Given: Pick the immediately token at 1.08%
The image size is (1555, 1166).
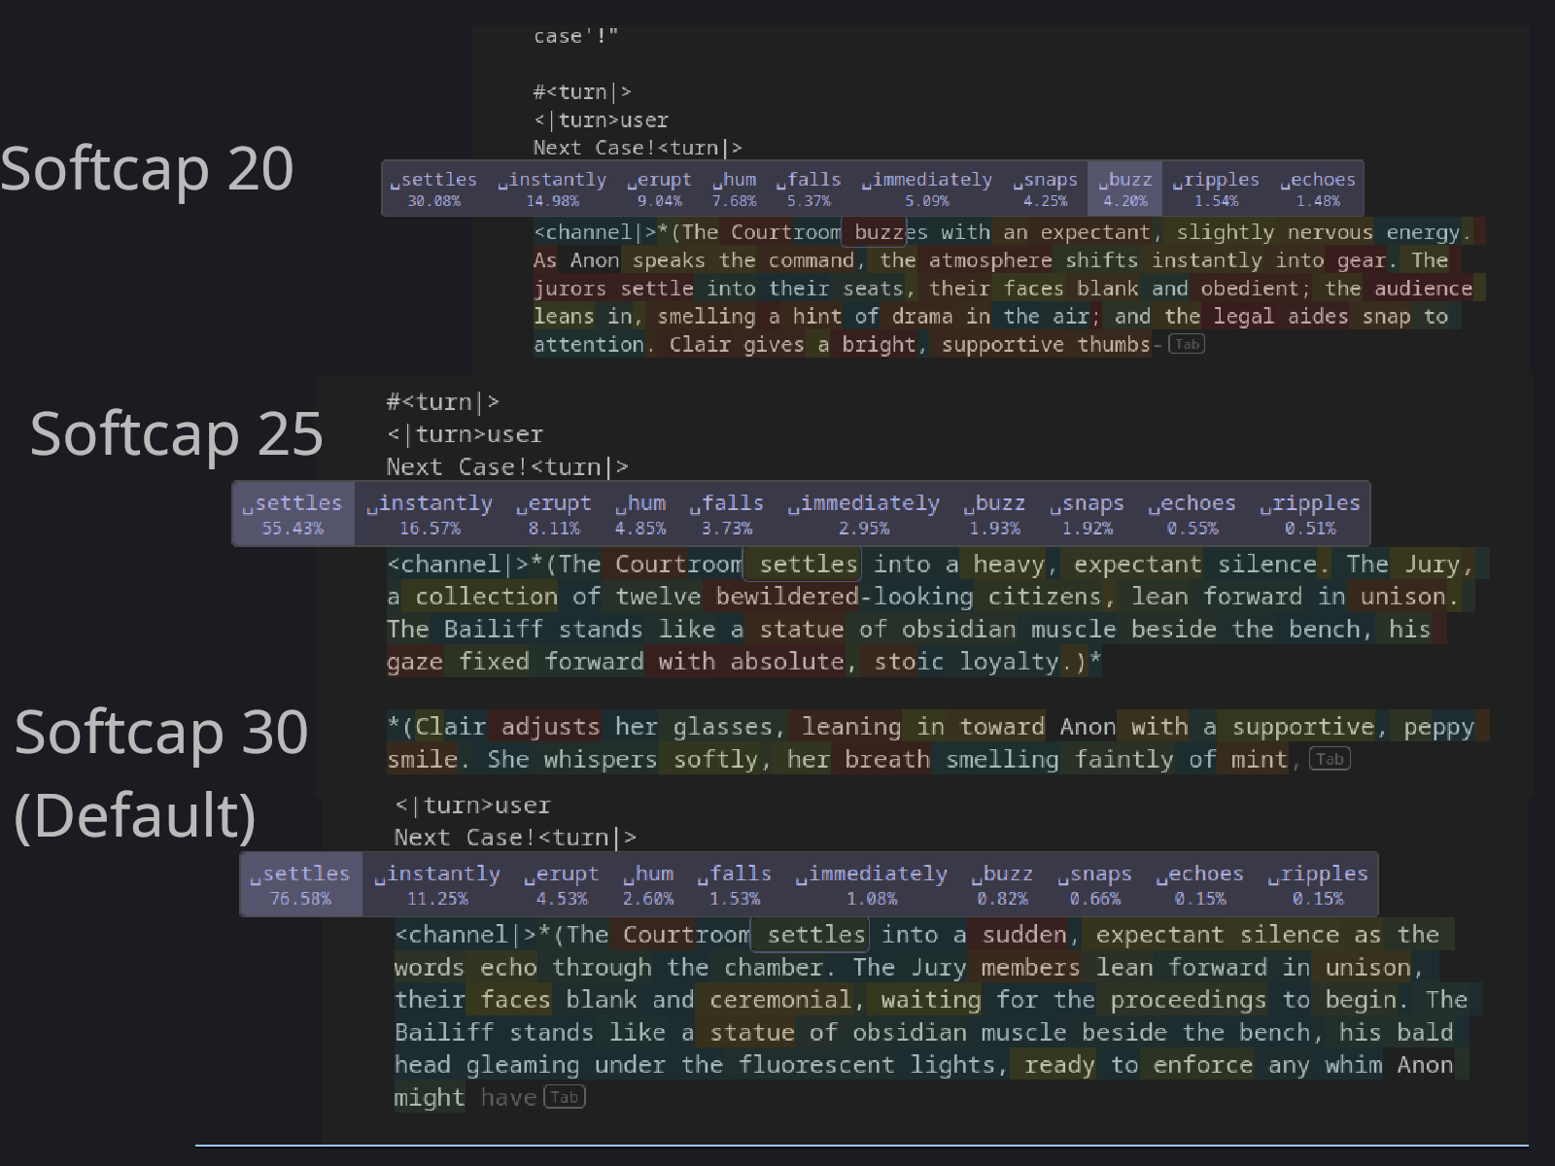Looking at the screenshot, I should pyautogui.click(x=872, y=884).
